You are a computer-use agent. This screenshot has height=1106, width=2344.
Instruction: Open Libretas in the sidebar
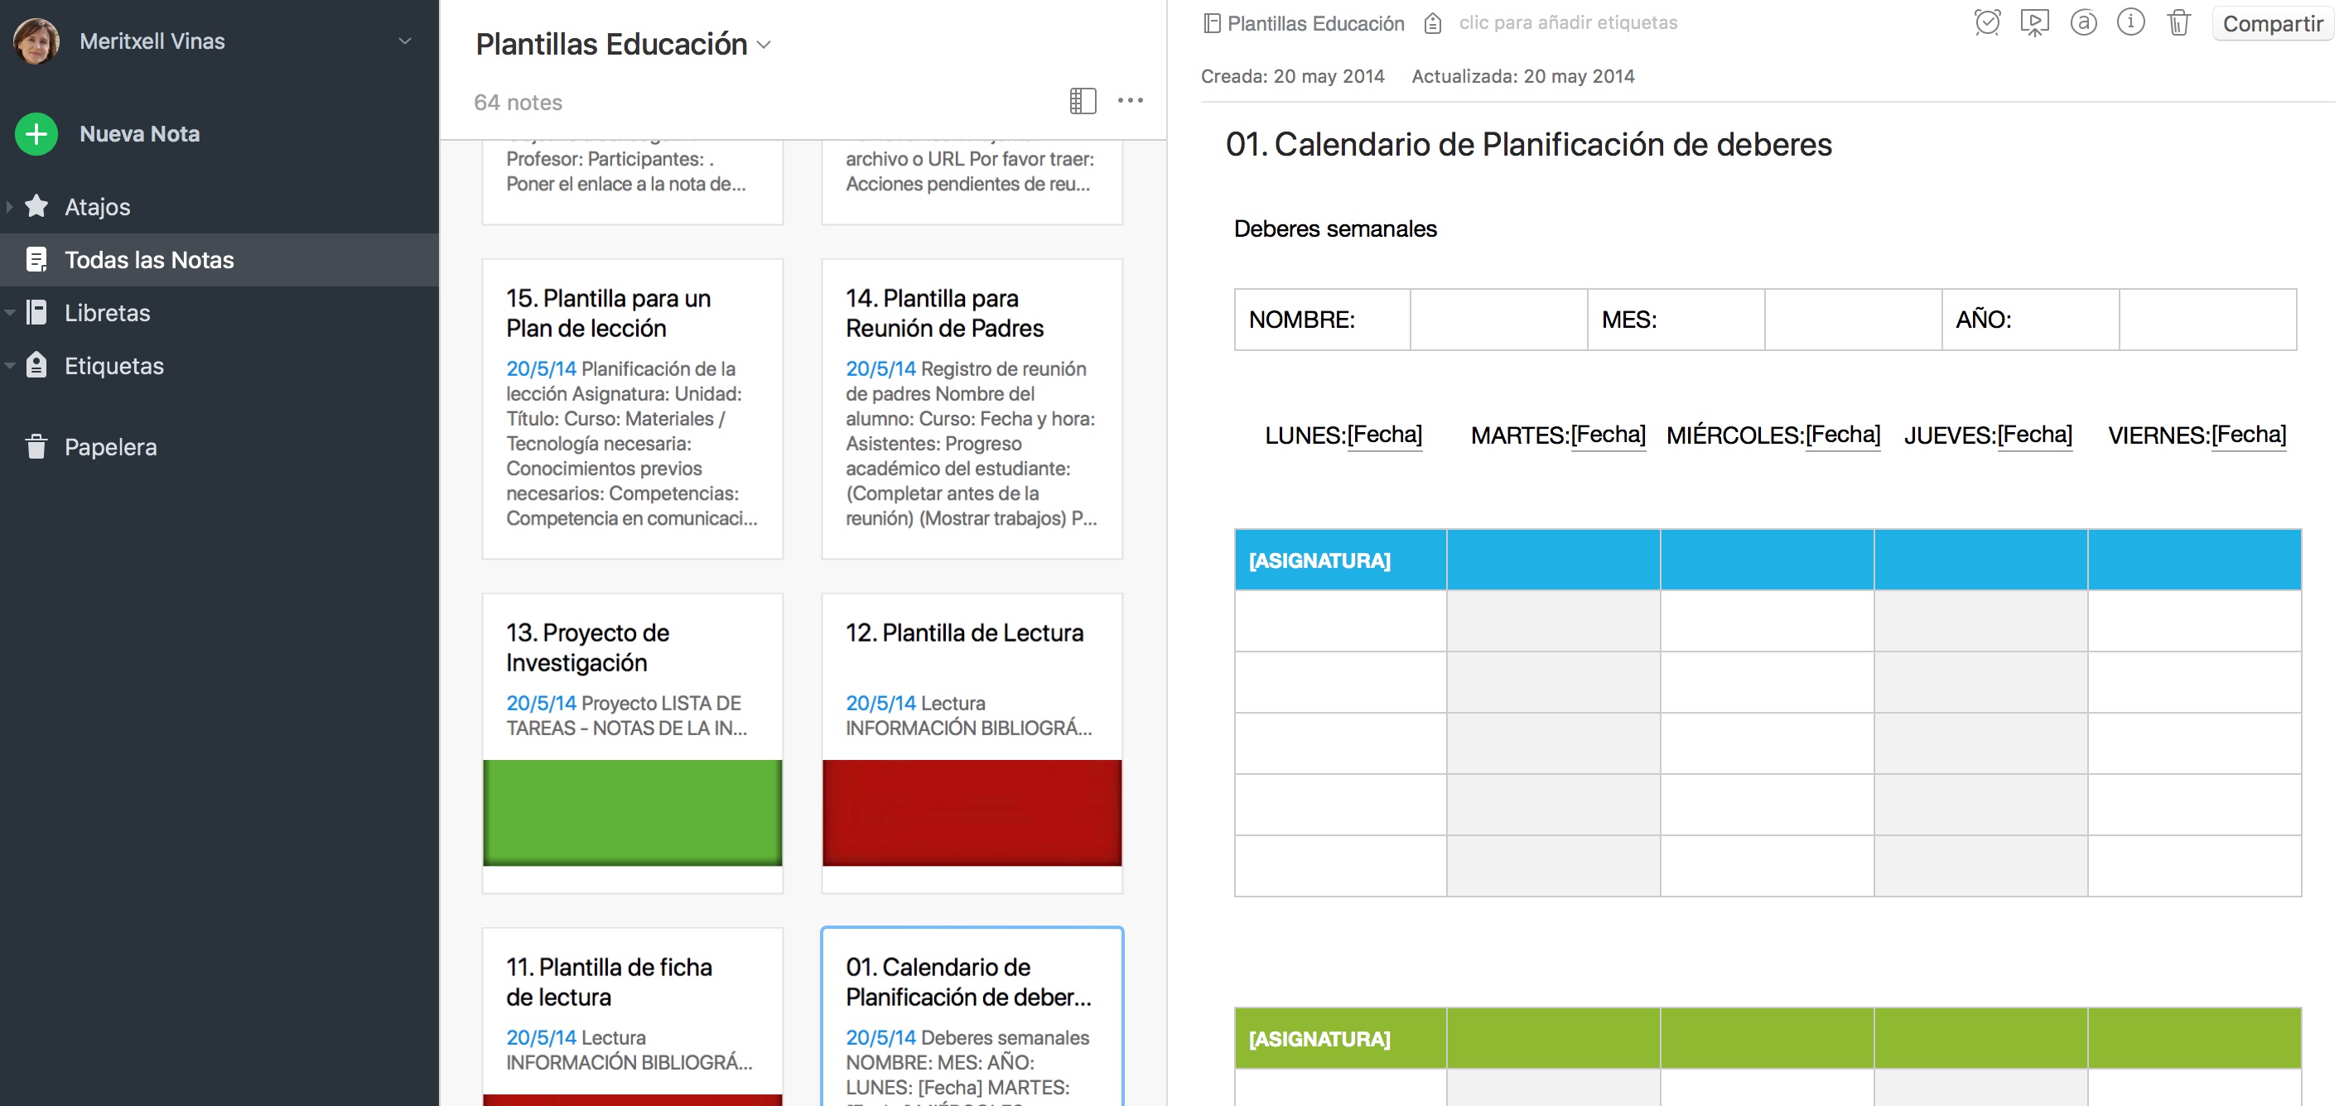click(x=219, y=313)
